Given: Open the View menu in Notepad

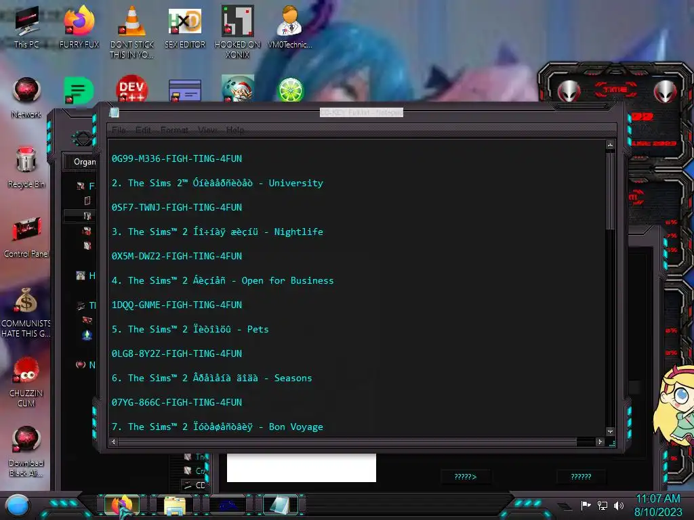Looking at the screenshot, I should click(207, 130).
